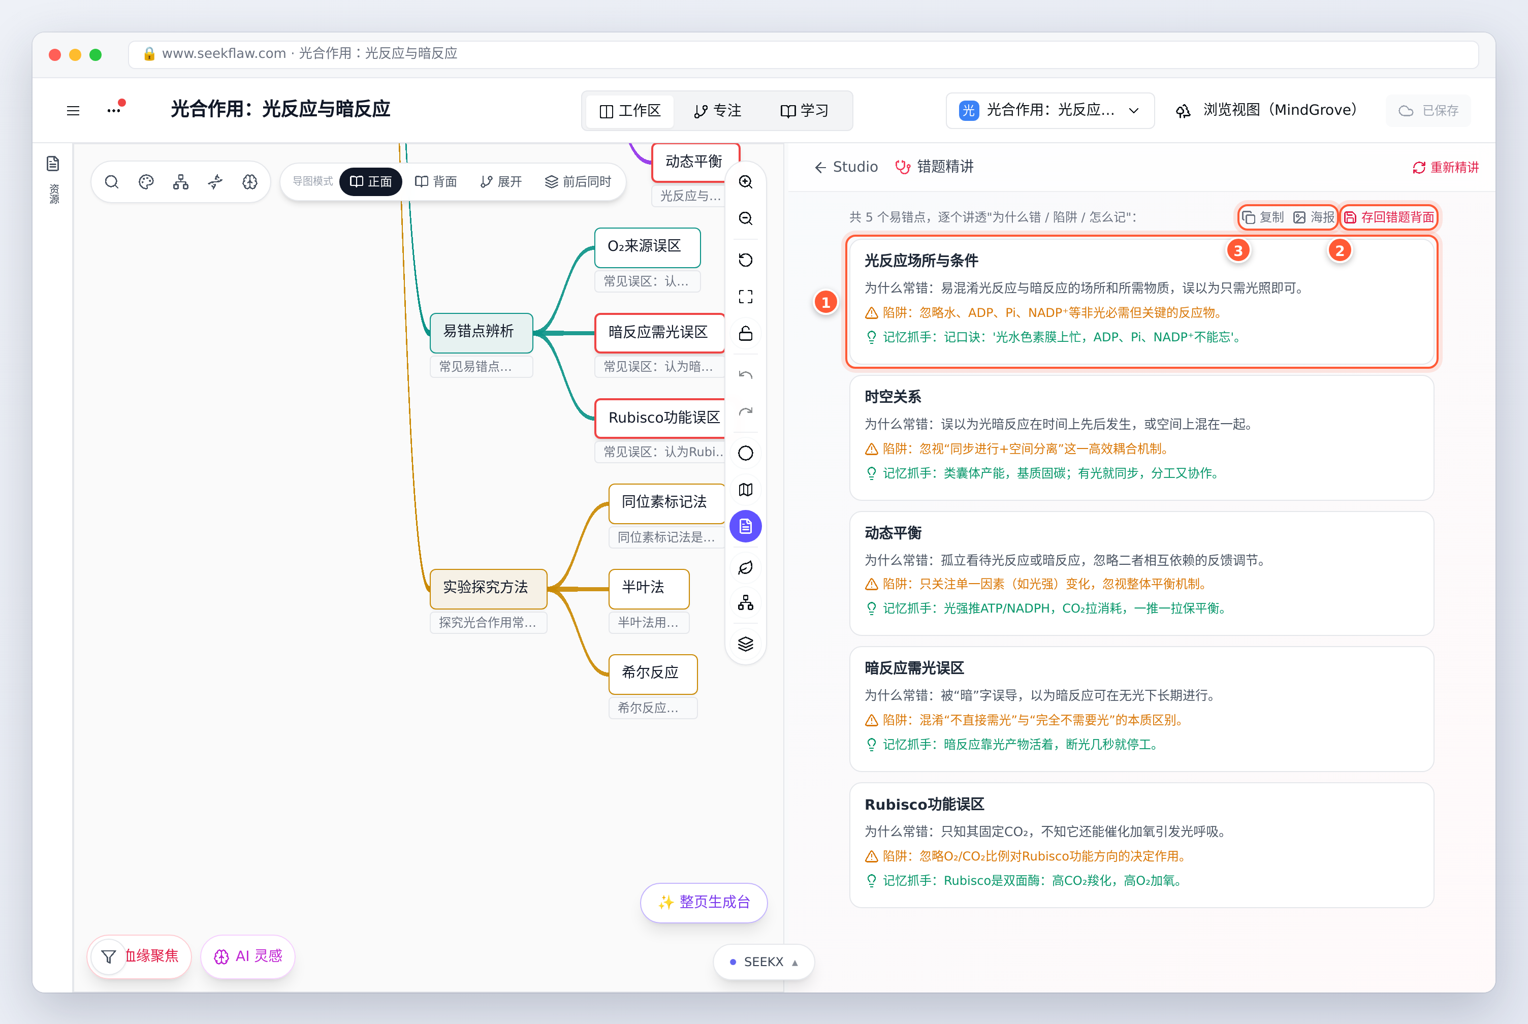Select 前后同时 map mode
1528x1024 pixels.
(x=578, y=181)
